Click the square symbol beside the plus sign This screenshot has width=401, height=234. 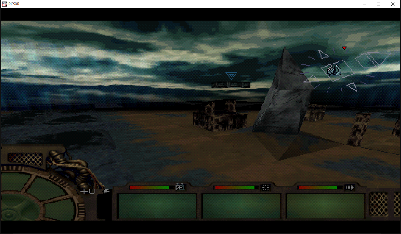tap(92, 191)
